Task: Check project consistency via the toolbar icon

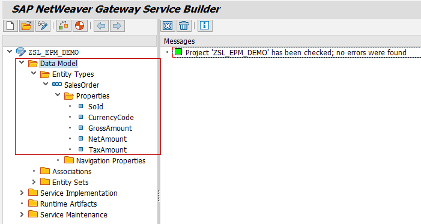Action: coord(64,26)
